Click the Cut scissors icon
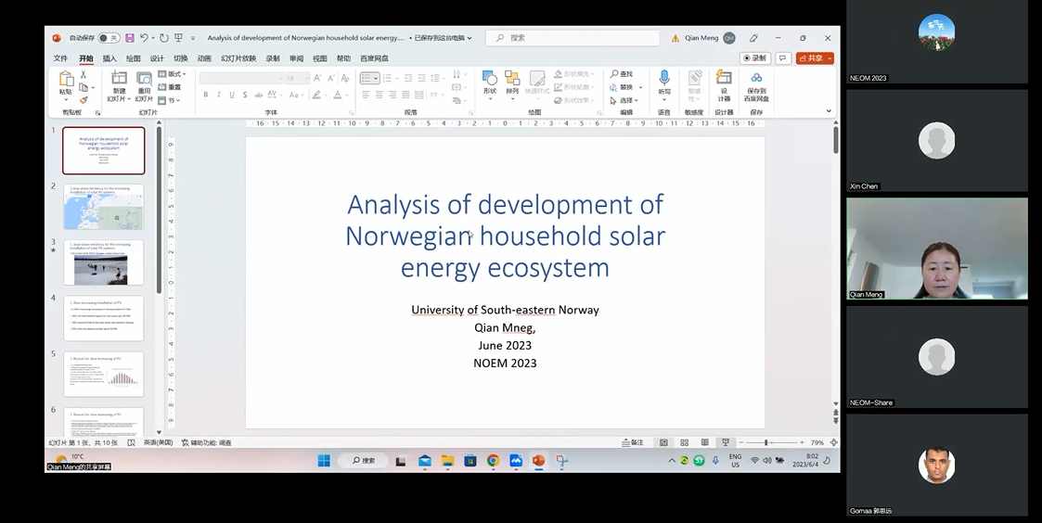The height and width of the screenshot is (523, 1042). tap(84, 74)
